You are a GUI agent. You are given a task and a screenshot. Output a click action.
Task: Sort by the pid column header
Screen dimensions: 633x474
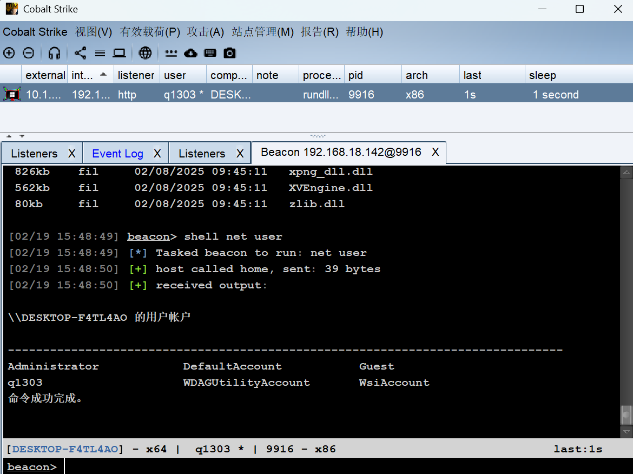tap(373, 75)
